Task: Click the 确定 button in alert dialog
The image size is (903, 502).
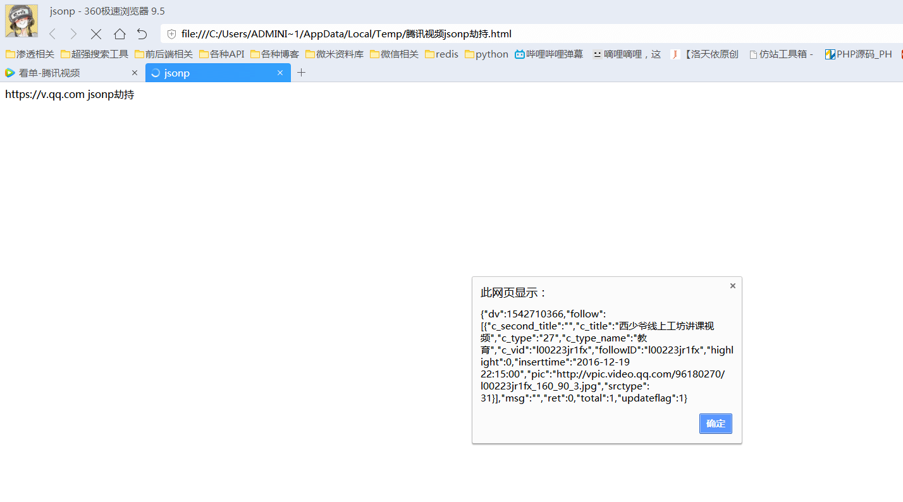Action: coord(716,424)
